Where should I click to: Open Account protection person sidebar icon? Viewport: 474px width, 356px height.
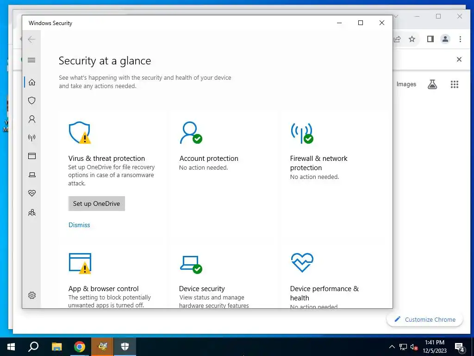(32, 119)
